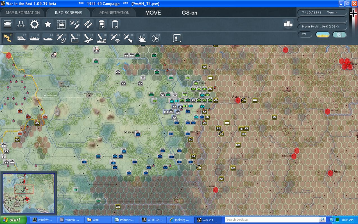Click the Motor Pool 196K readout
This screenshot has height=224, width=358.
[x=322, y=26]
